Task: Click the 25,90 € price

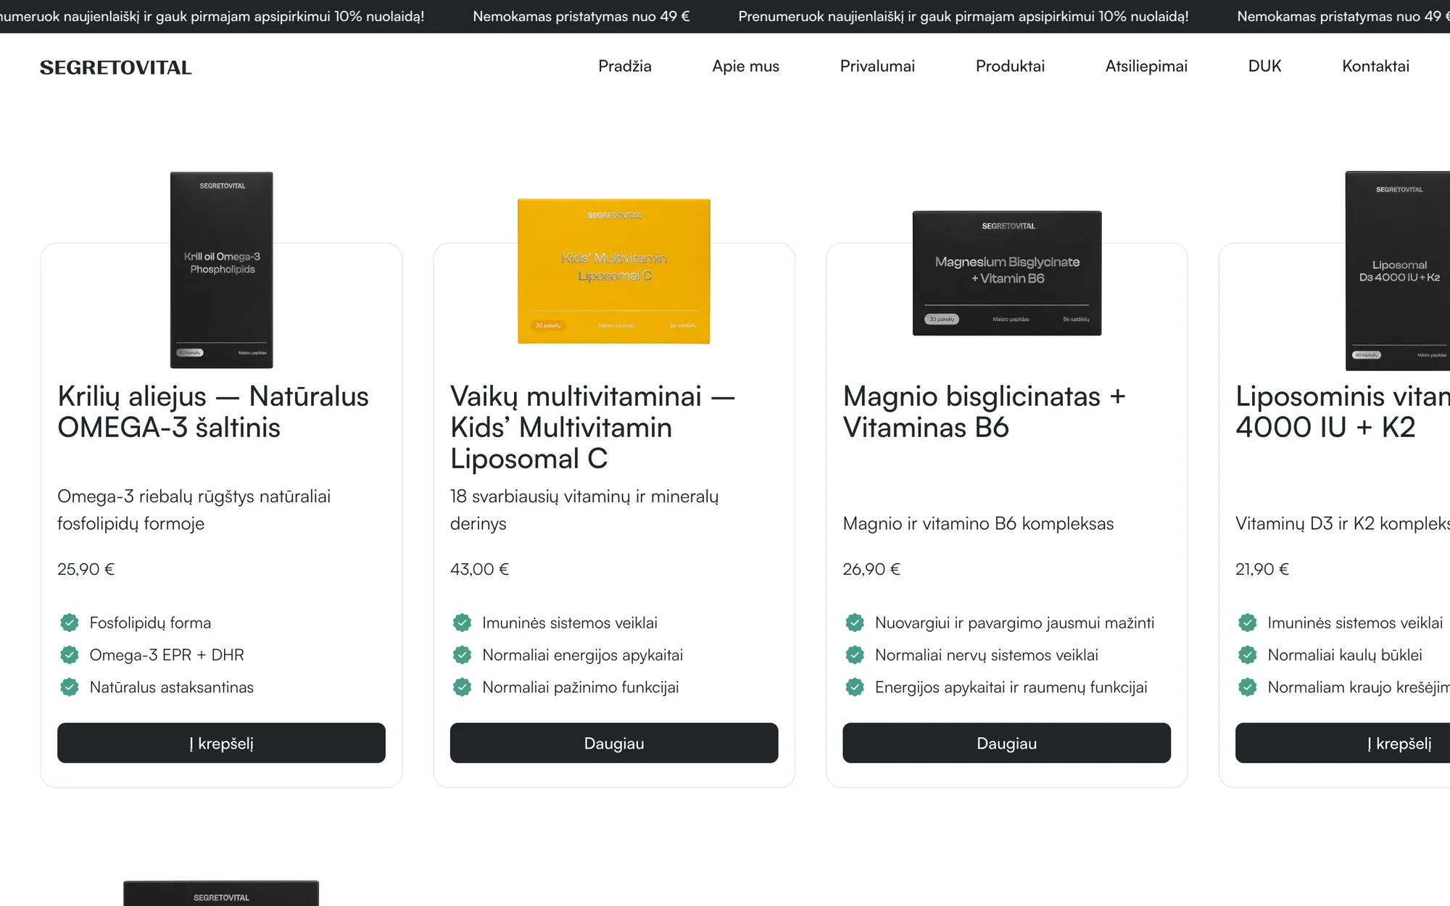Action: tap(86, 569)
